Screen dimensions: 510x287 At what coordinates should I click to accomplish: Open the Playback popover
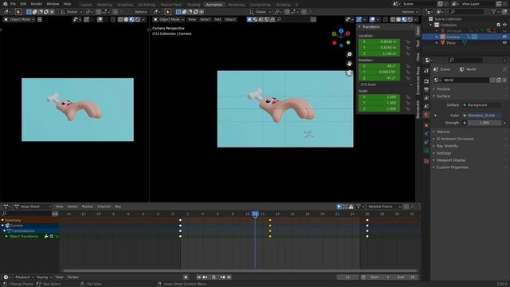[x=25, y=277]
